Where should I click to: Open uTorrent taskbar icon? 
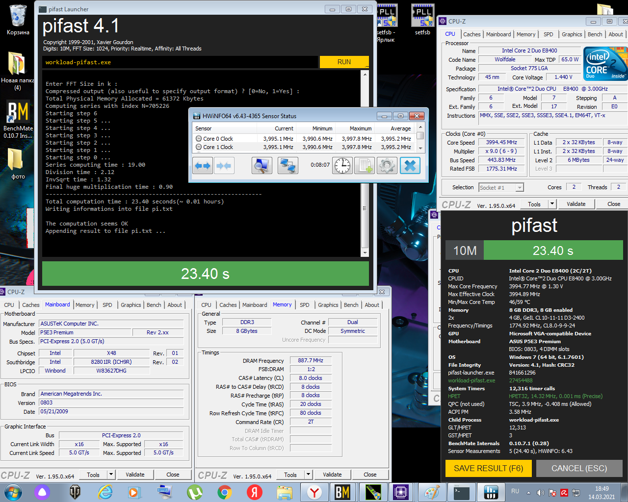click(195, 492)
